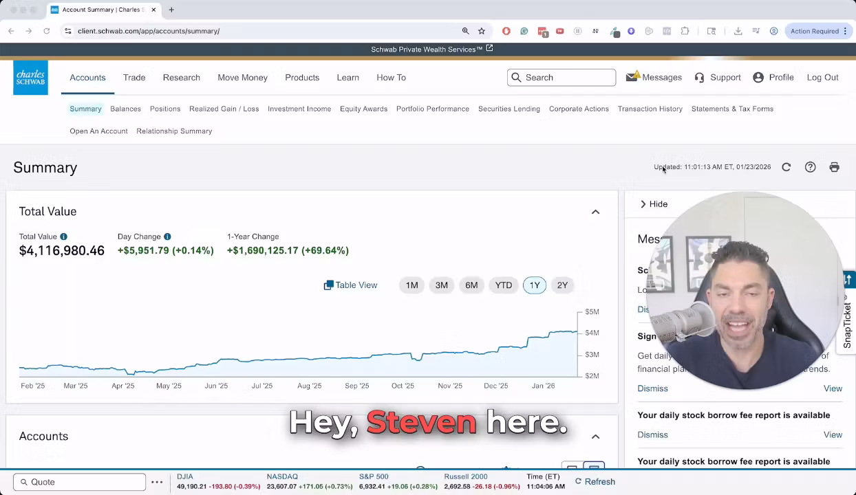Screen dimensions: 856x495
Task: Click Day Change info icon
Action: pos(167,236)
